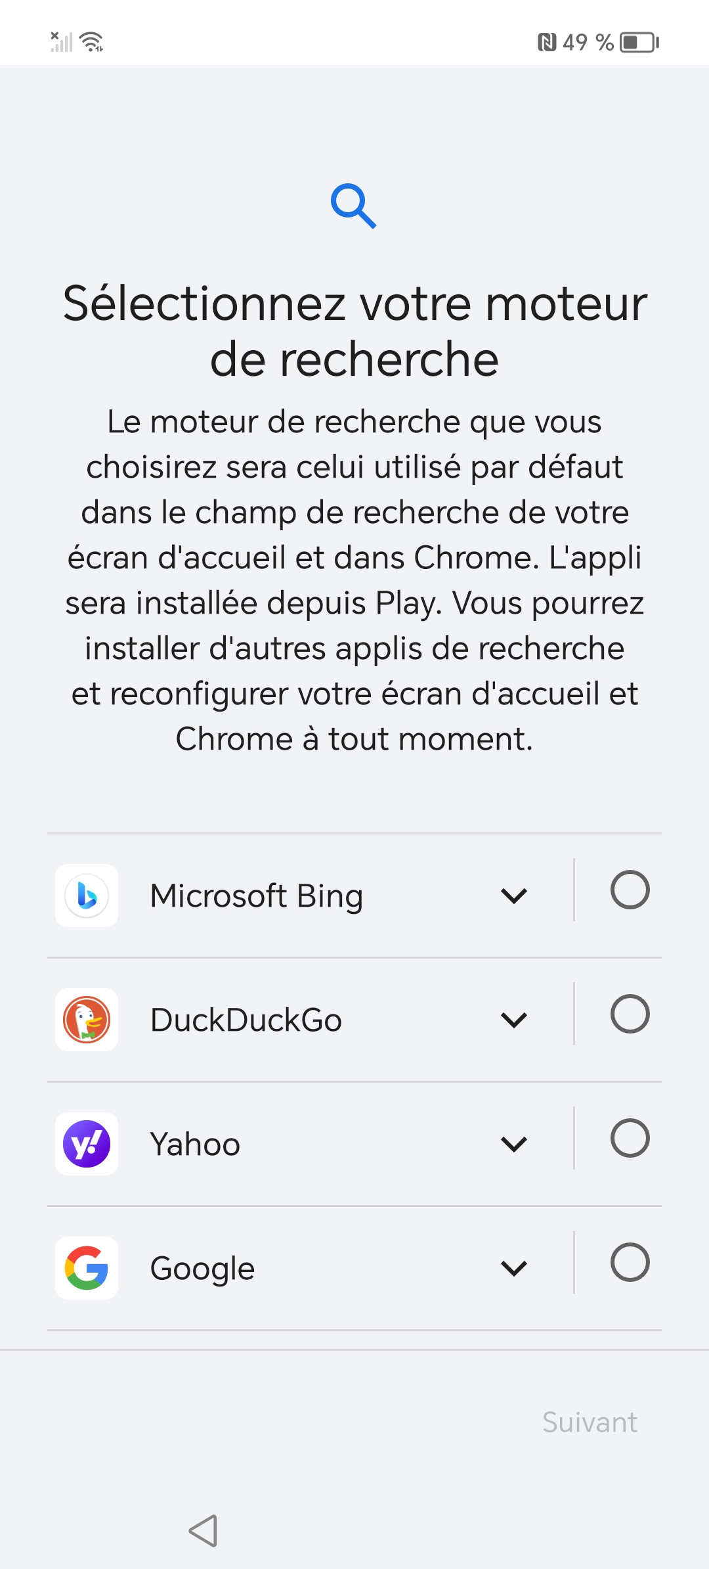Viewport: 709px width, 1569px height.
Task: Expand Microsoft Bing details chevron
Action: coord(514,896)
